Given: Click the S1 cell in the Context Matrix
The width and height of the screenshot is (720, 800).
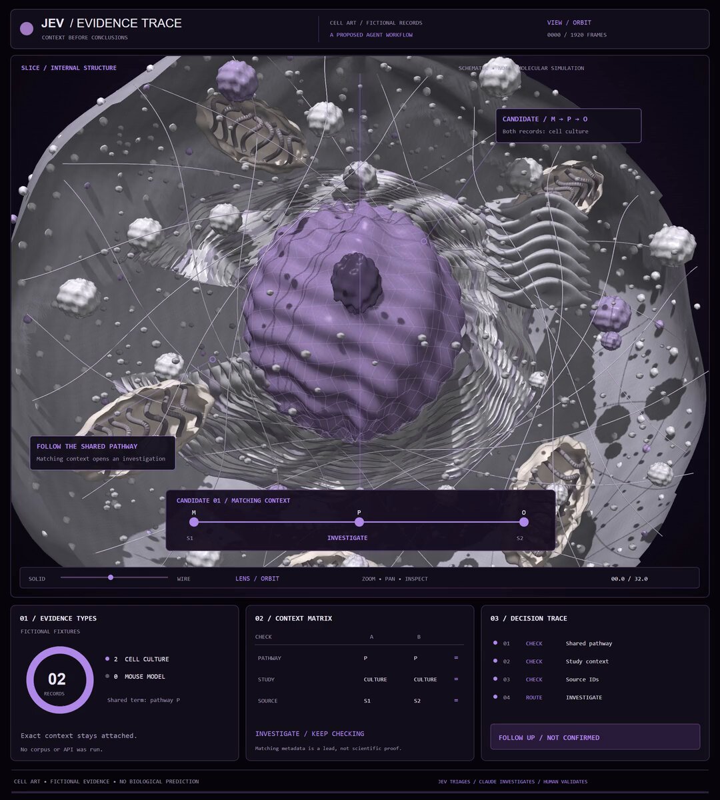Looking at the screenshot, I should (x=367, y=701).
